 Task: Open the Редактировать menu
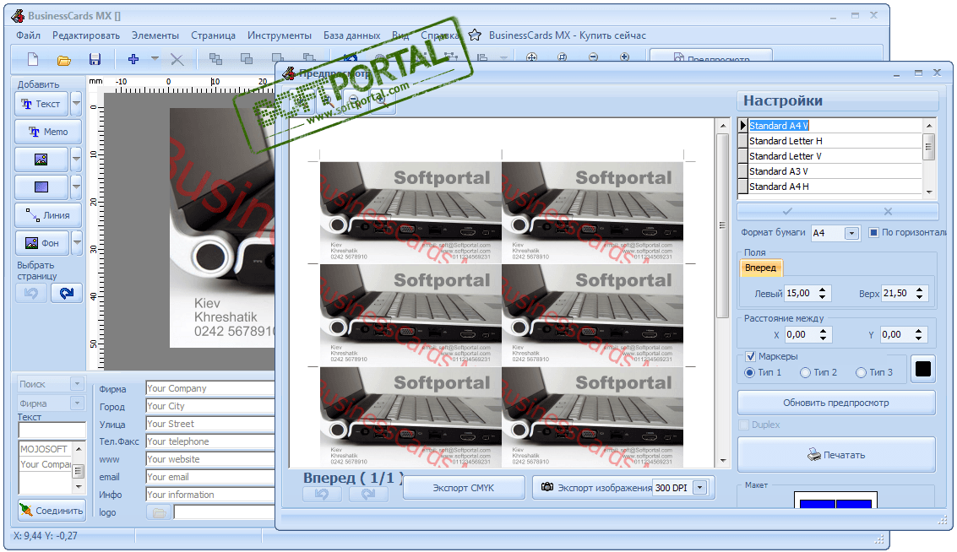point(86,35)
